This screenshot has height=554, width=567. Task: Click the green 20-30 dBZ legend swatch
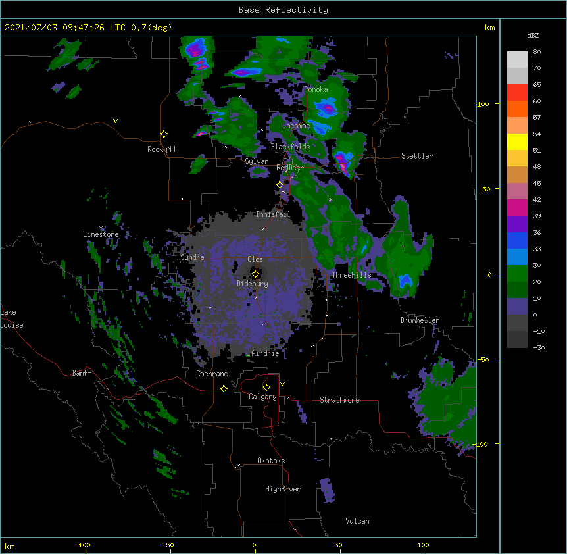point(517,274)
